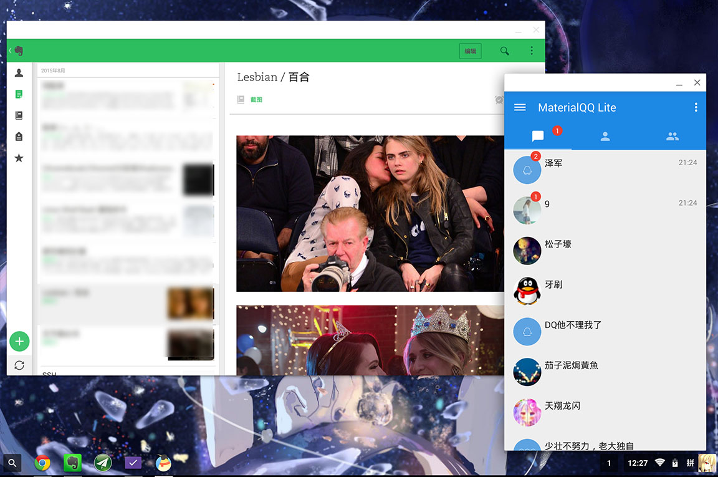The width and height of the screenshot is (718, 477).
Task: Open Evernote three-dot overflow menu
Action: pyautogui.click(x=531, y=51)
